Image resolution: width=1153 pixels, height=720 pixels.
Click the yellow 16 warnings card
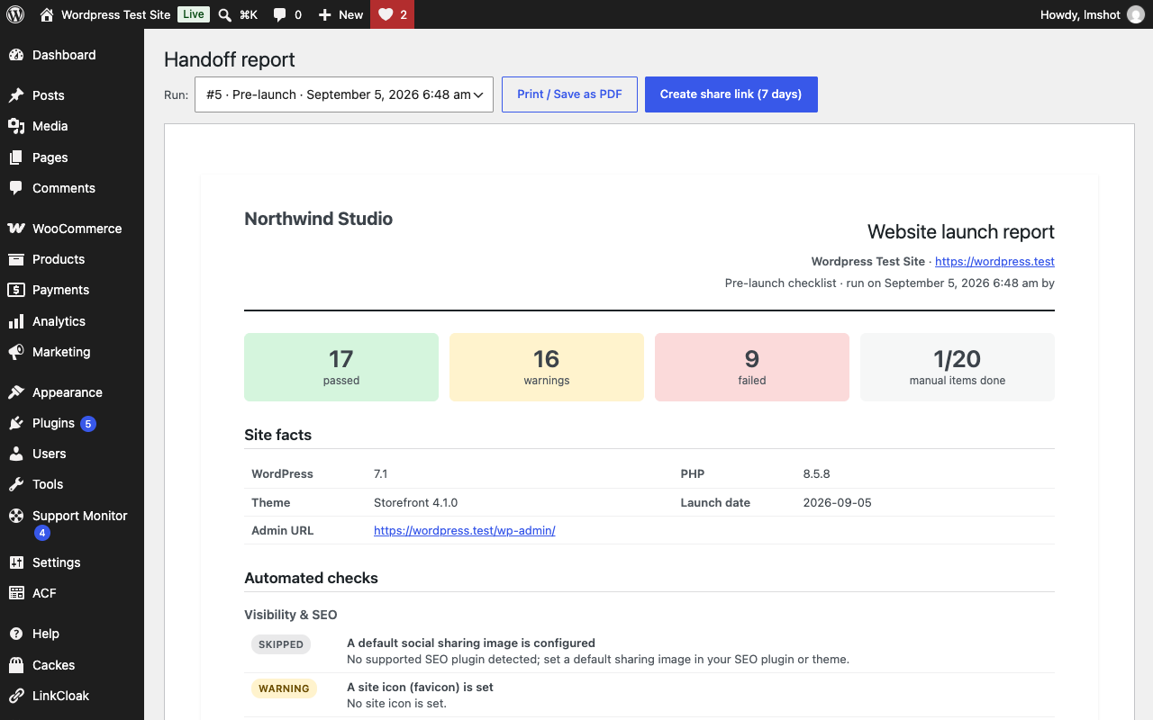pyautogui.click(x=547, y=367)
